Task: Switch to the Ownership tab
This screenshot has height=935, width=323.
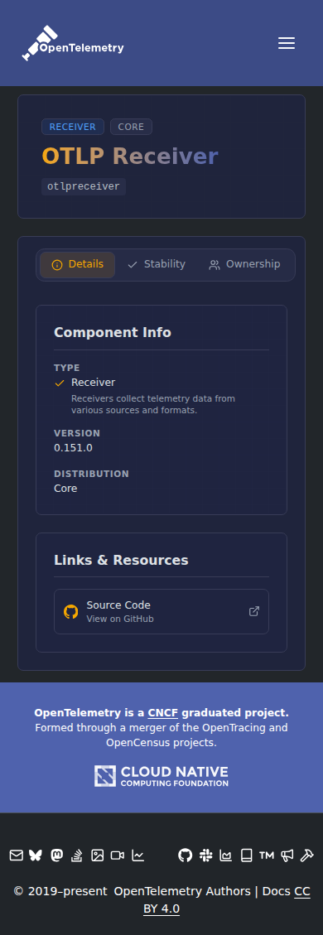Action: pyautogui.click(x=244, y=265)
